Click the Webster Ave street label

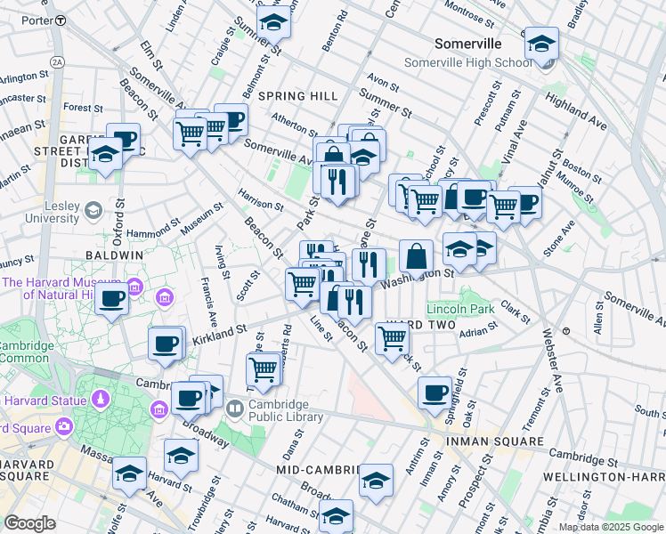click(x=552, y=360)
